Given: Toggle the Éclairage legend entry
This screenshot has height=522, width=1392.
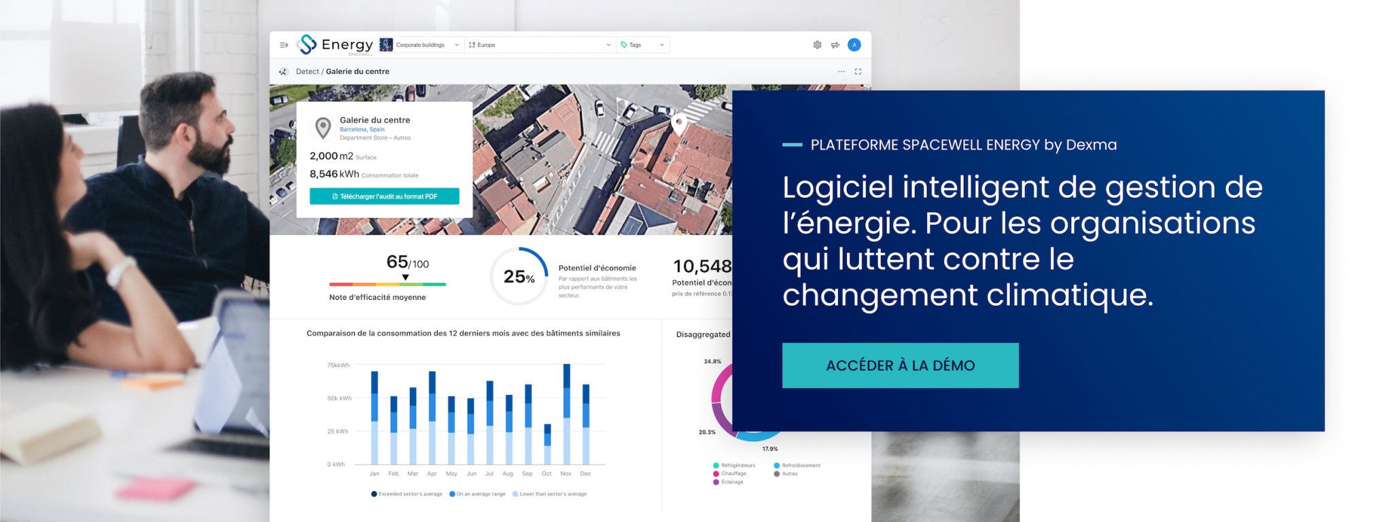Looking at the screenshot, I should [729, 482].
